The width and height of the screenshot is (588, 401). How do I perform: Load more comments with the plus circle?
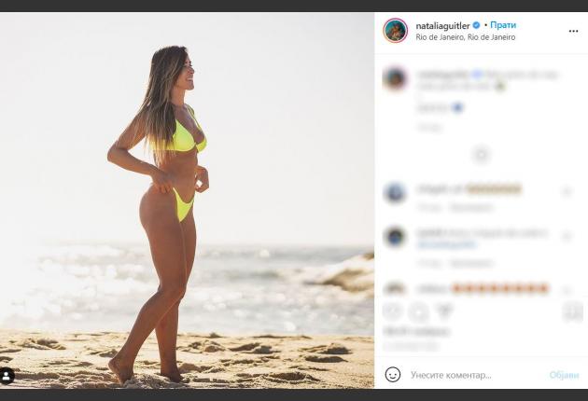coord(481,154)
